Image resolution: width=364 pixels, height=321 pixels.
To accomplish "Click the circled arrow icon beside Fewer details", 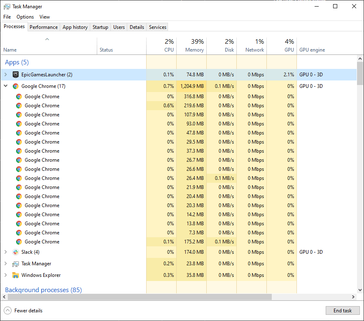I will click(x=8, y=311).
